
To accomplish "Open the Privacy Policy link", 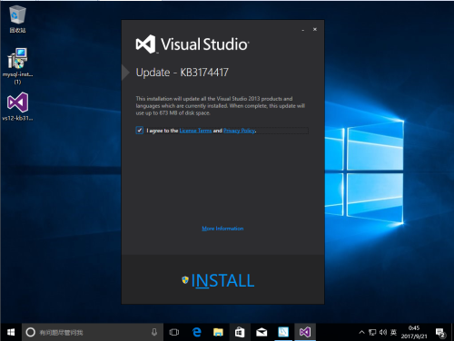I will click(x=239, y=131).
